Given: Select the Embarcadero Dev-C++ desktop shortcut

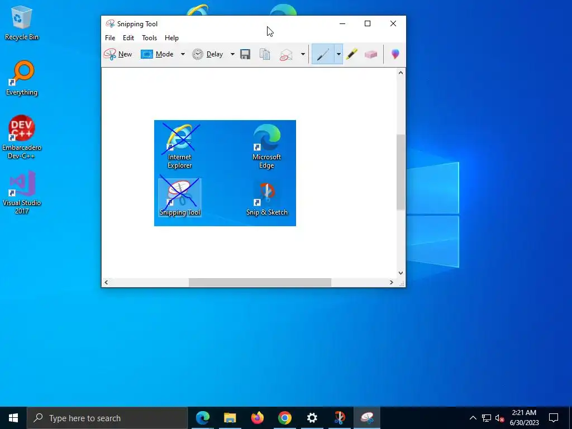Looking at the screenshot, I should tap(22, 137).
